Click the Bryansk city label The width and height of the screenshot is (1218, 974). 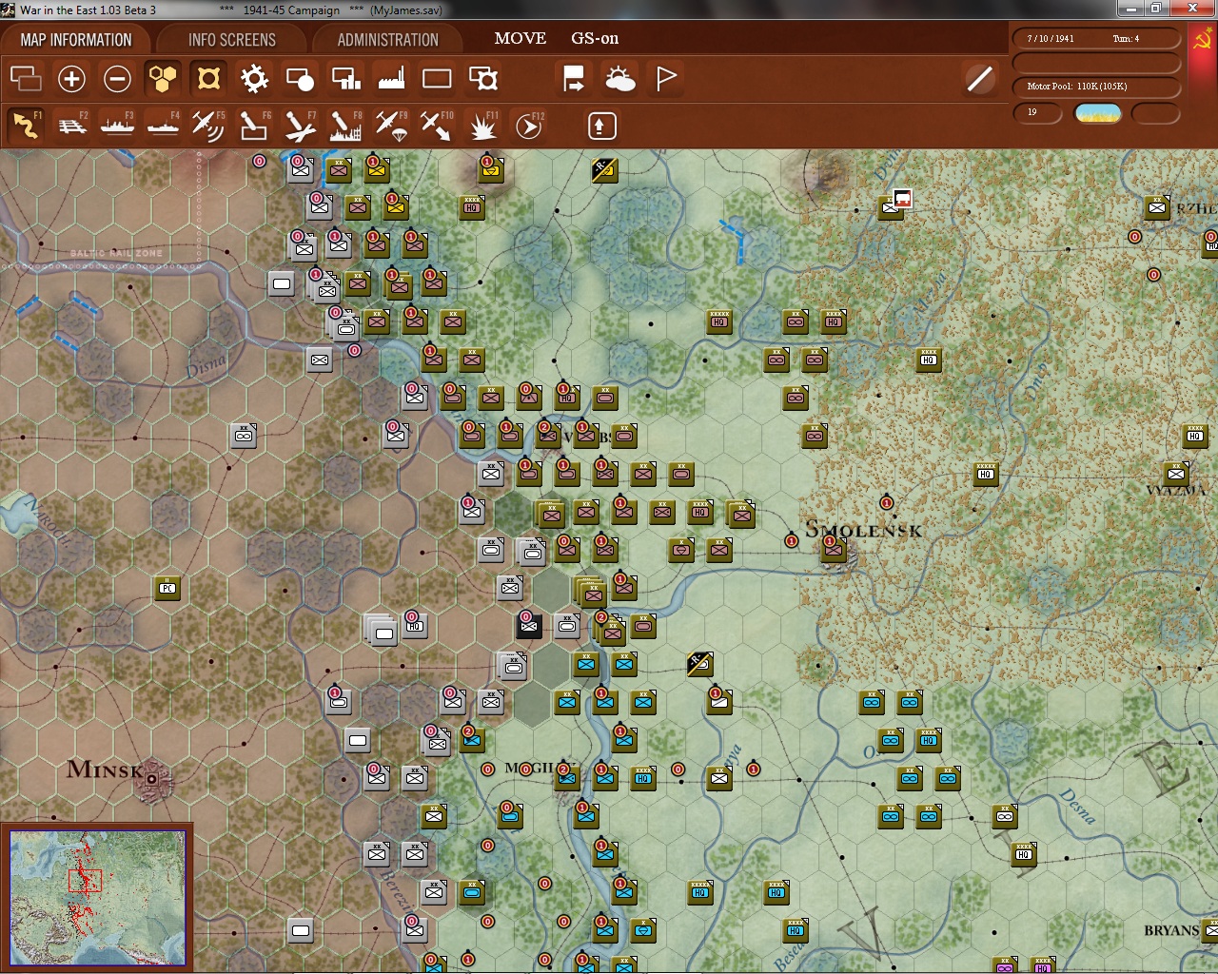1172,931
